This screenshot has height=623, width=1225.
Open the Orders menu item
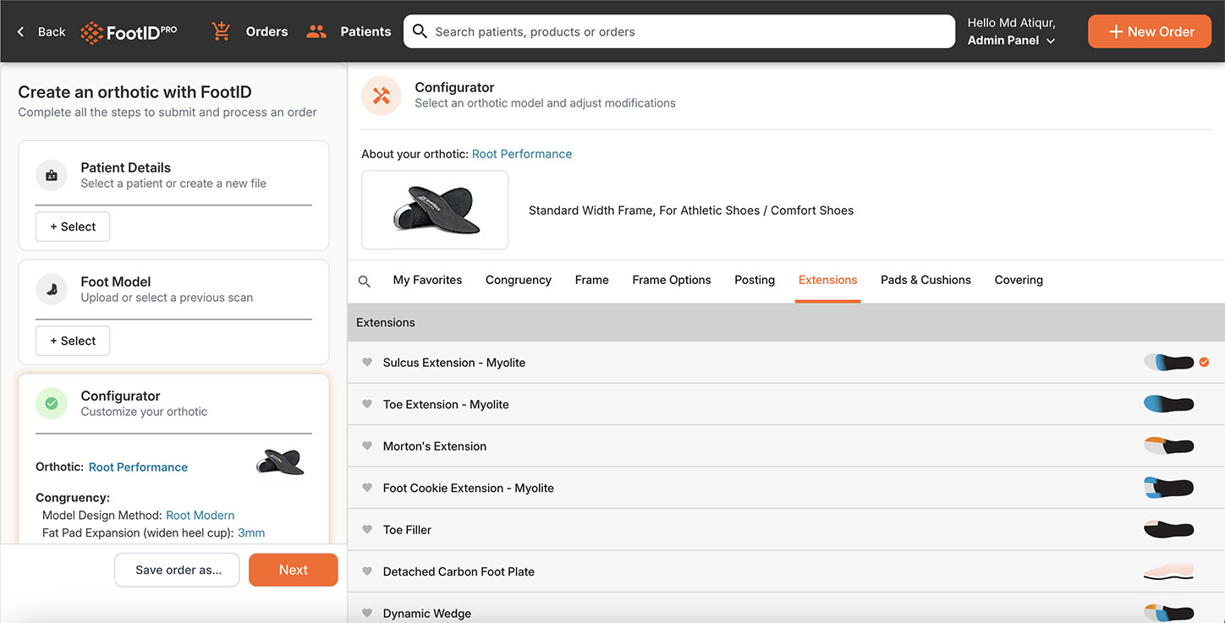(267, 31)
